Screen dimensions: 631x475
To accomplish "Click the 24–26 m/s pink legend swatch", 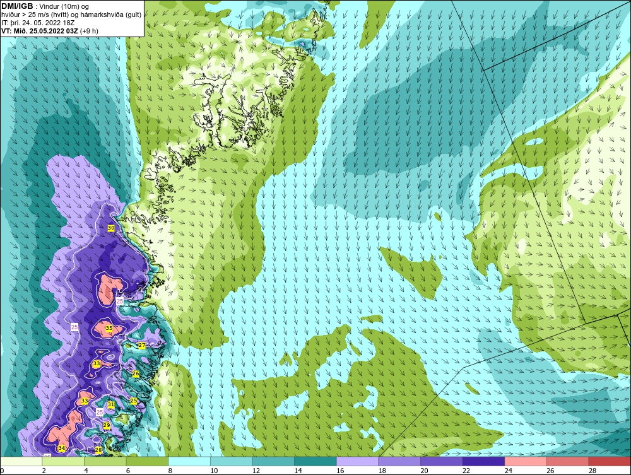I will [x=526, y=461].
